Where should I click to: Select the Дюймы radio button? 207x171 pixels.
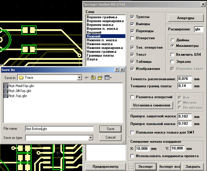[172, 40]
